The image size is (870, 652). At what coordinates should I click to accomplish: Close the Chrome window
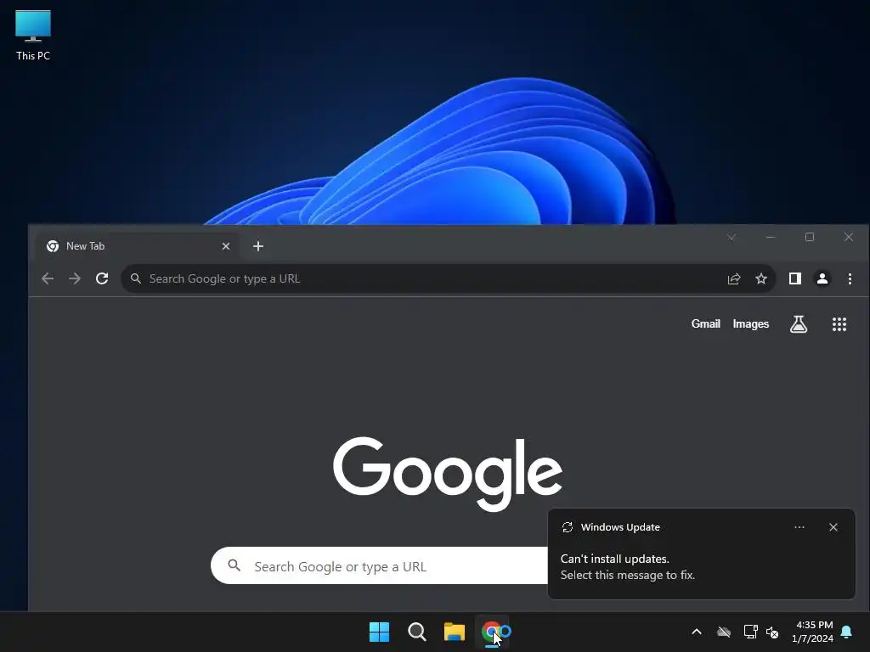[849, 238]
